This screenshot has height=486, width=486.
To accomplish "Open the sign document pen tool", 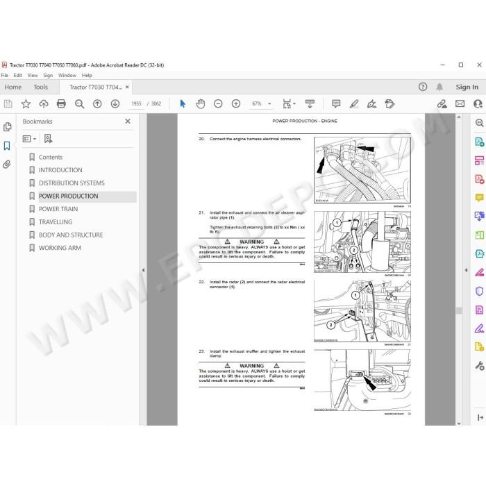I will point(371,103).
